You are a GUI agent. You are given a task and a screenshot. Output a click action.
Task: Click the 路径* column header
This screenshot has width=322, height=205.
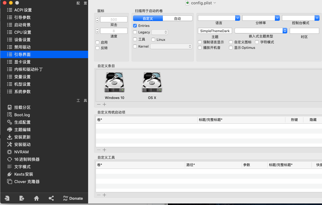(x=213, y=165)
